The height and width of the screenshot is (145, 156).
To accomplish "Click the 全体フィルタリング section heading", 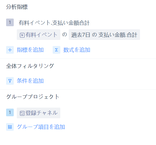I will pyautogui.click(x=30, y=66).
